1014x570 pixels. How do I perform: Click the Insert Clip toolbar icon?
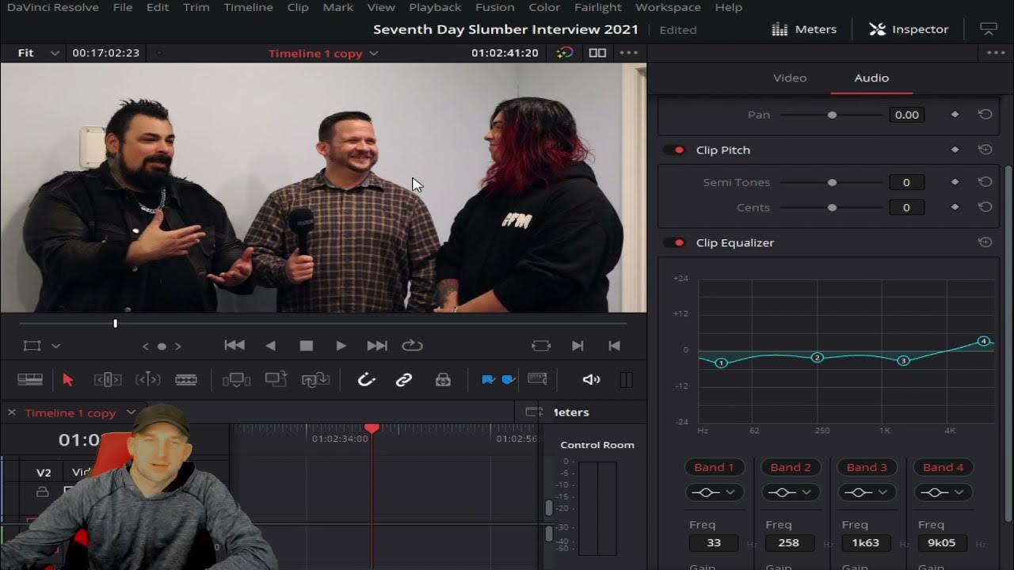[x=236, y=380]
